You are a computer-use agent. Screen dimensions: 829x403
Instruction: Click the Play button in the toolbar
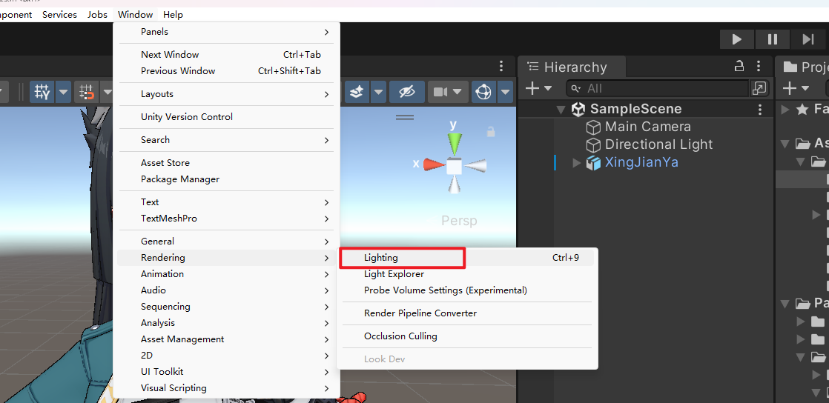[x=736, y=39]
